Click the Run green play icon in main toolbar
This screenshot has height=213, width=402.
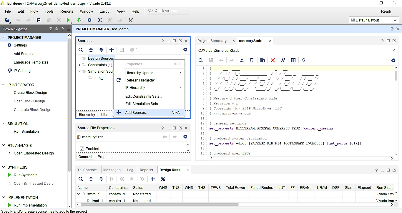coord(68,20)
